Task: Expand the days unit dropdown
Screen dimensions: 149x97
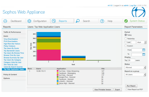Action: (x=141, y=42)
